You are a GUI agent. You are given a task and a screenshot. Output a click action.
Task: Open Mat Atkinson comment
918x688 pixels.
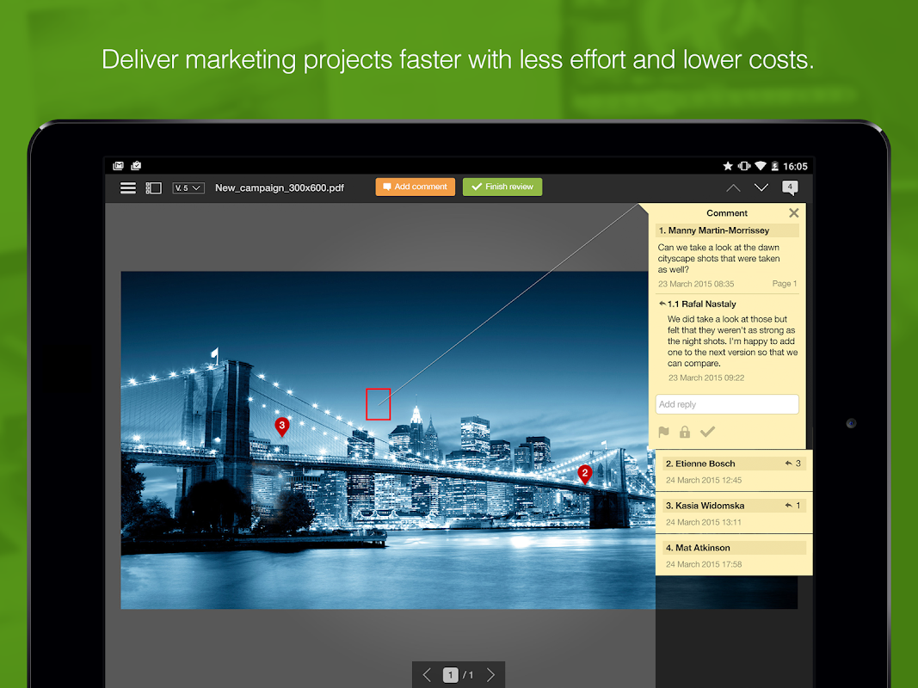point(734,556)
